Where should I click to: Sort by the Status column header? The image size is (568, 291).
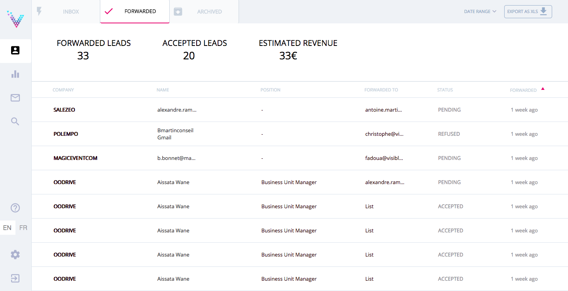(445, 90)
